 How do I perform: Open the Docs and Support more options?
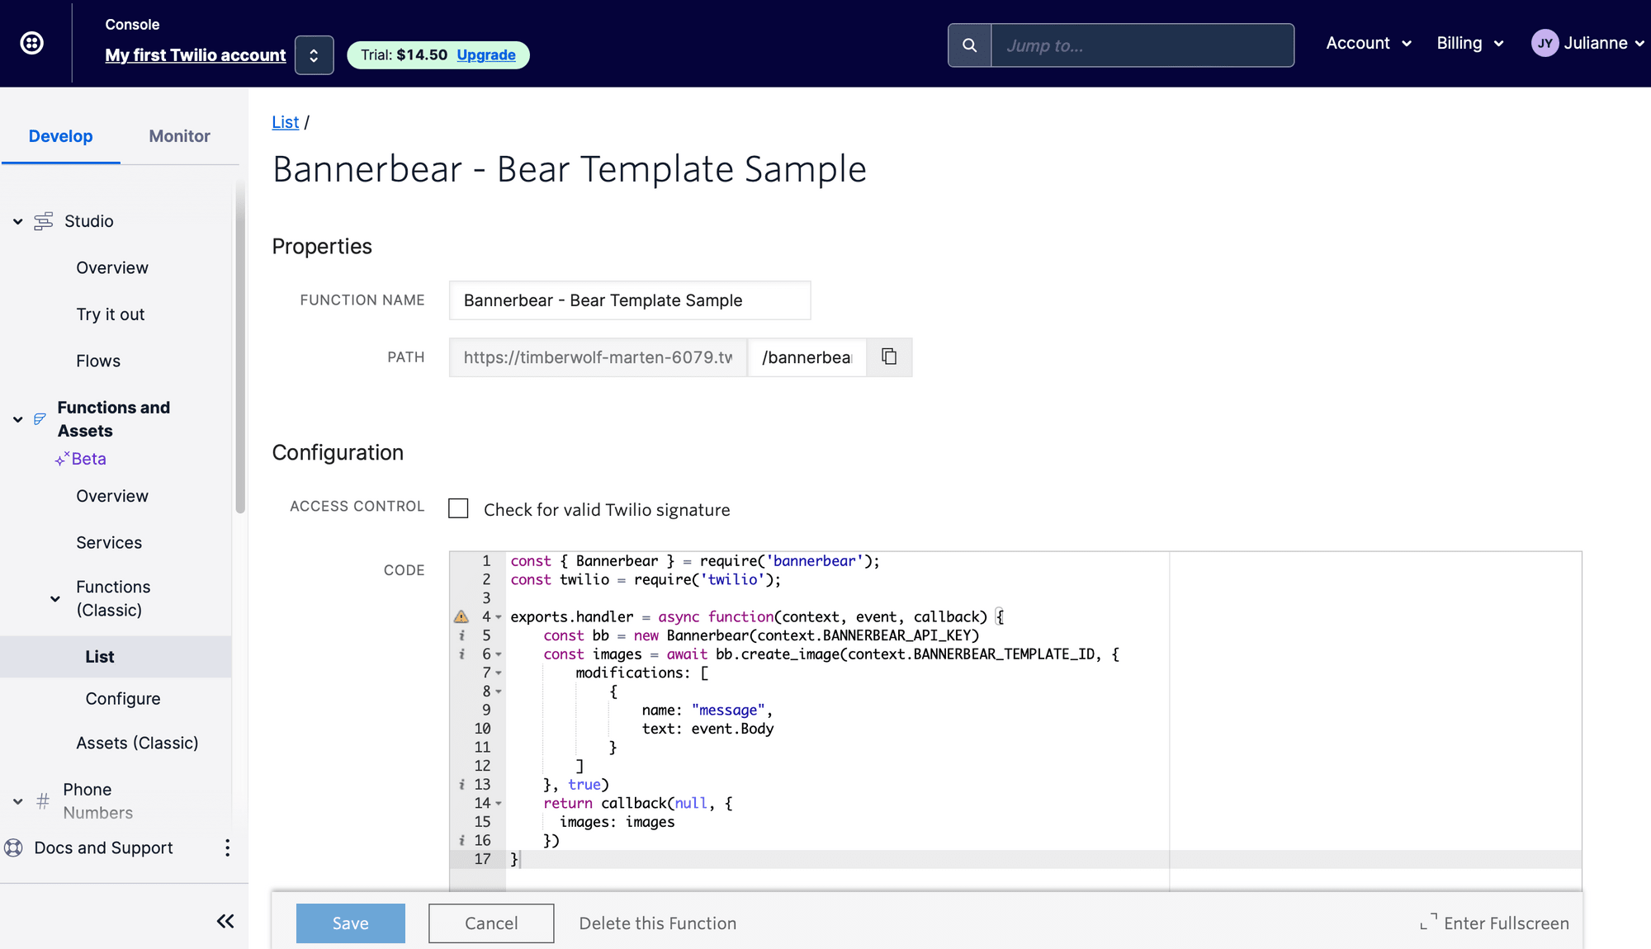pos(227,847)
